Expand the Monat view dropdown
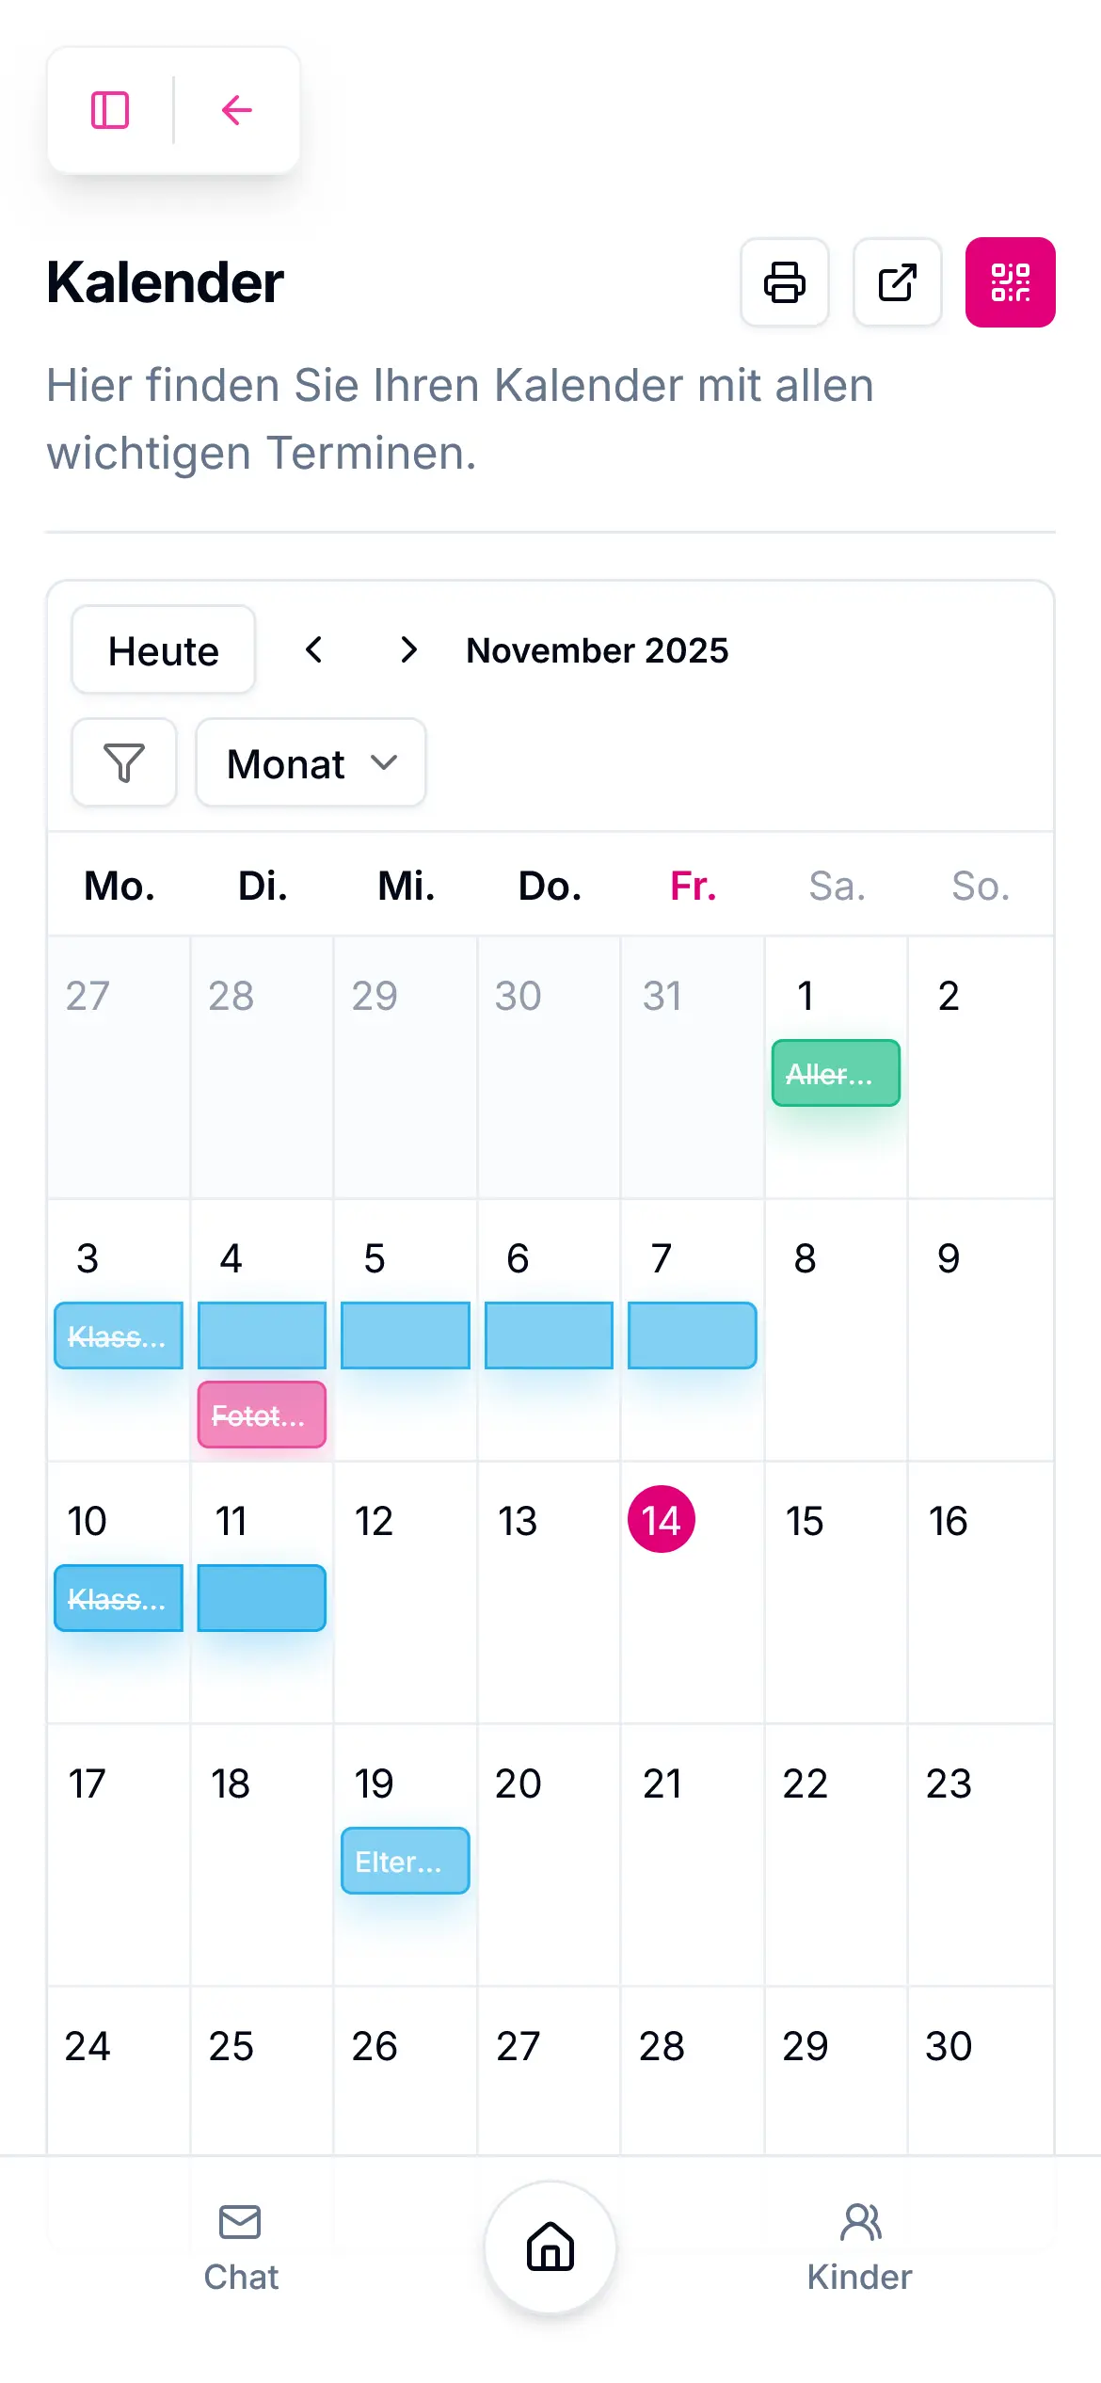The image size is (1101, 2383). (311, 762)
